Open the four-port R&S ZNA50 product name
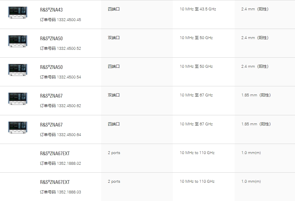Screen dimensions: 295x201 coord(51,67)
